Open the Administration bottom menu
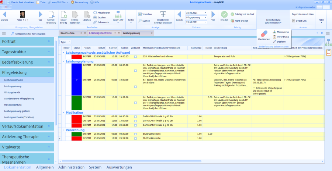The height and width of the screenshot is (171, 332). 71,167
